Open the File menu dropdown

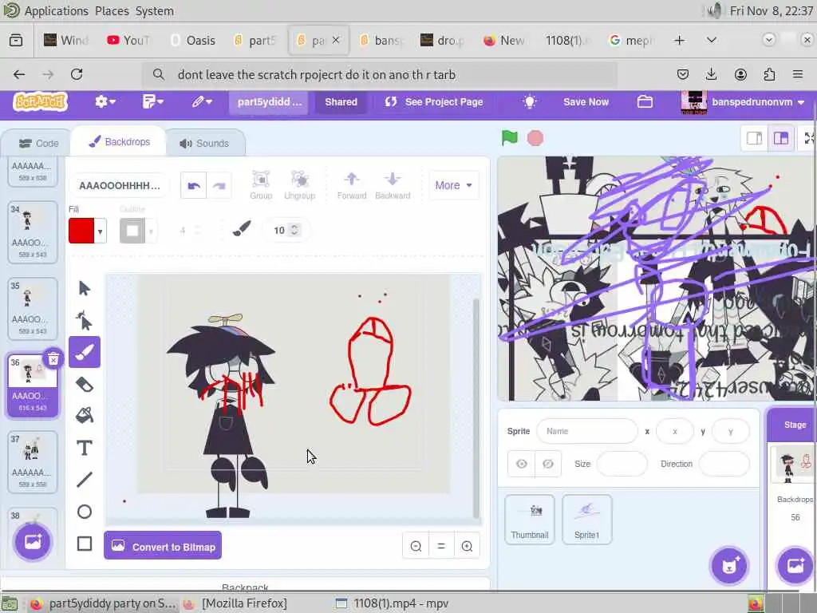(x=152, y=101)
